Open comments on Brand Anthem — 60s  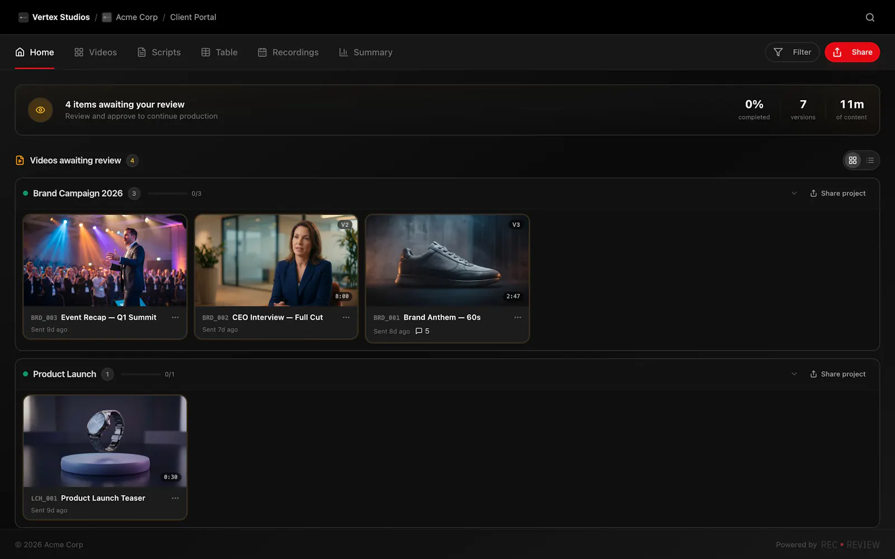click(x=422, y=331)
